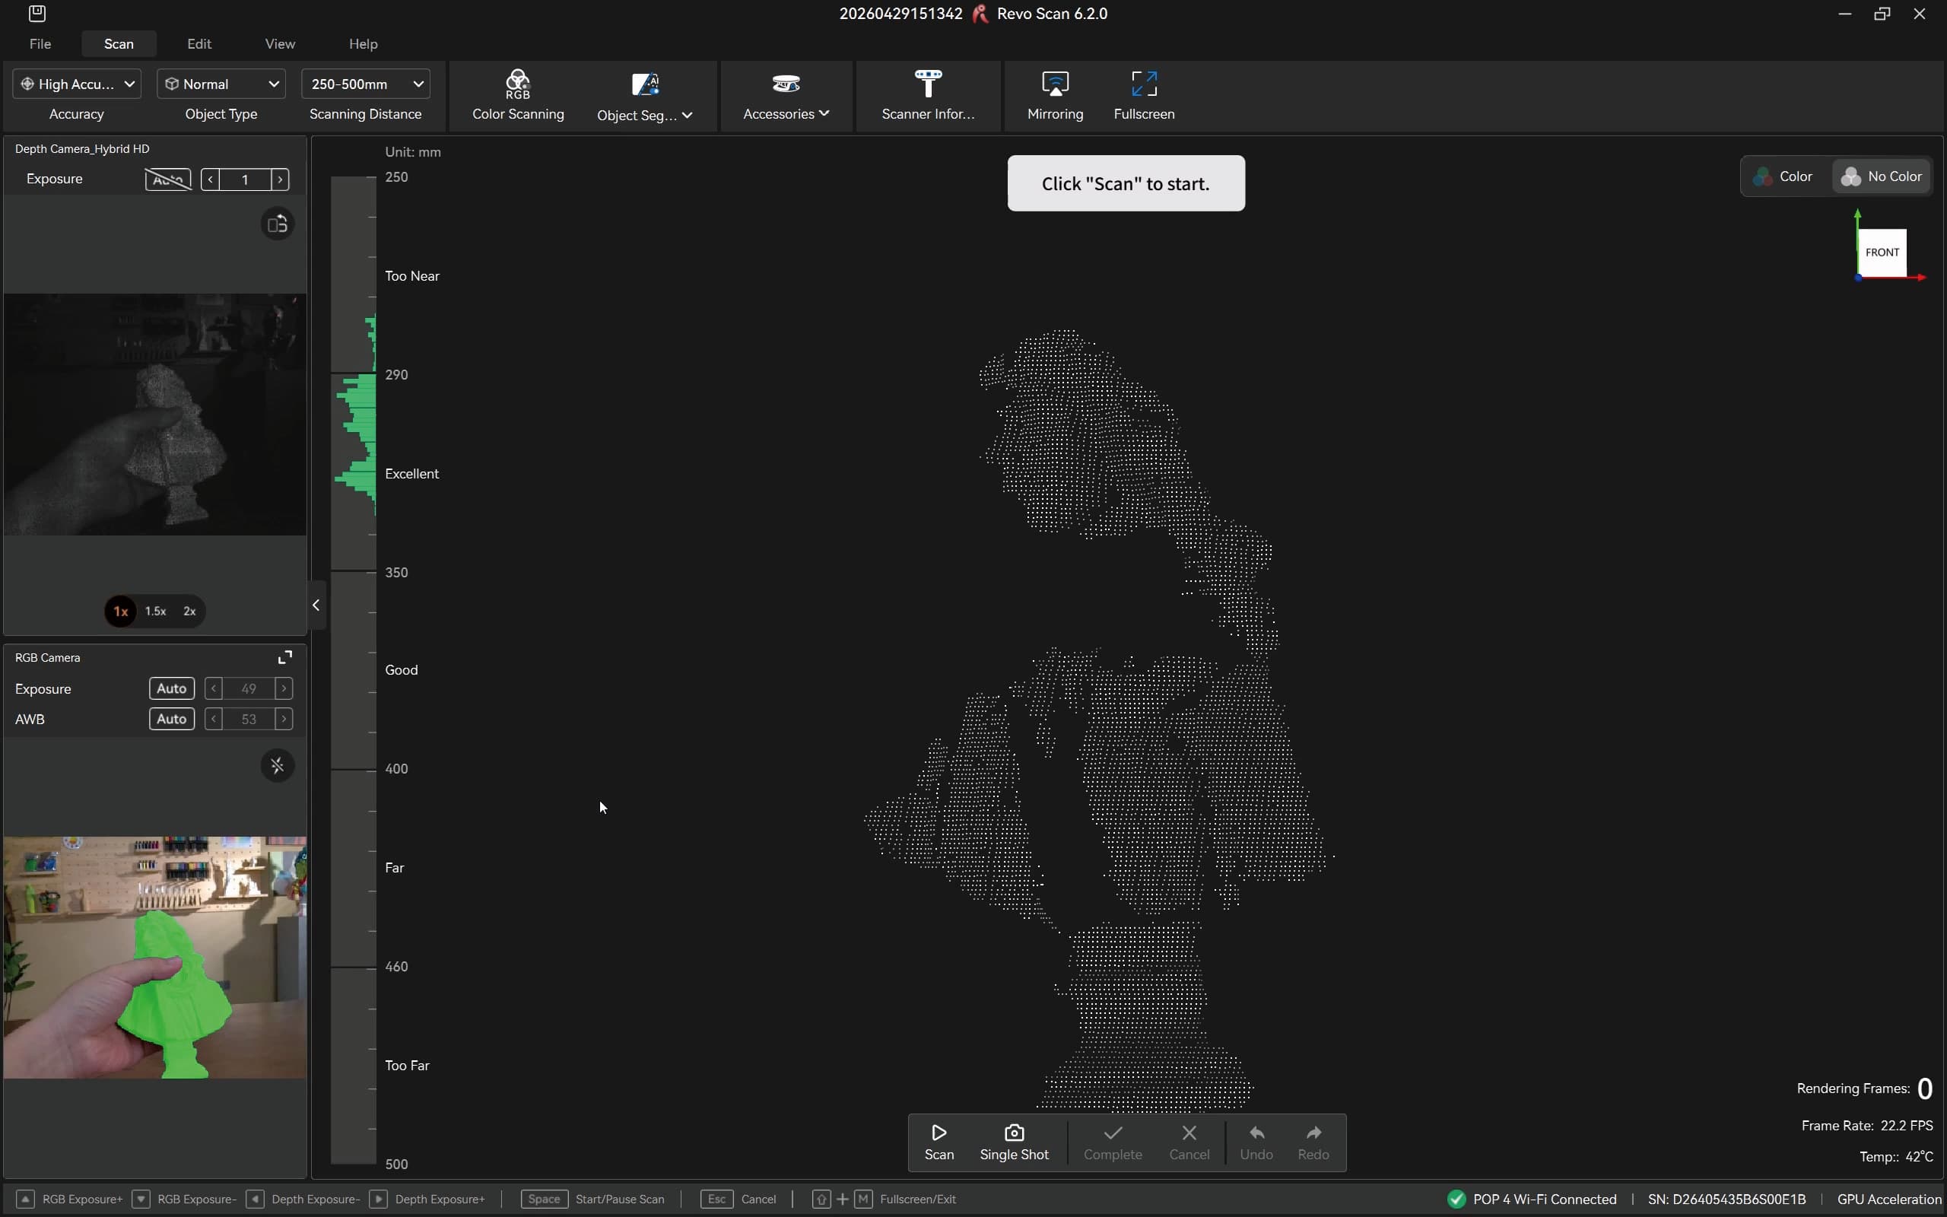Click the Complete checkmark
This screenshot has height=1217, width=1947.
1113,1133
